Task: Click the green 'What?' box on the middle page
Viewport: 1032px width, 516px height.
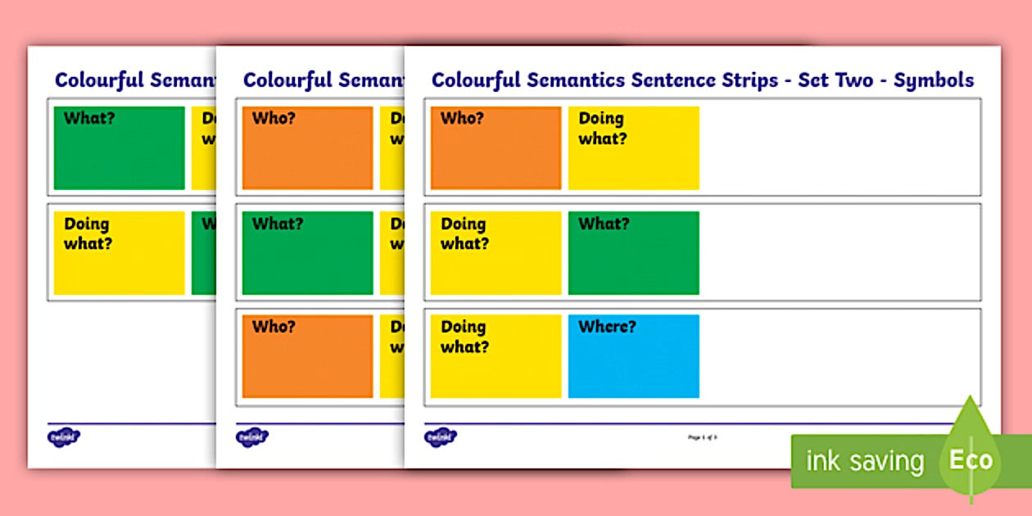Action: (x=307, y=253)
